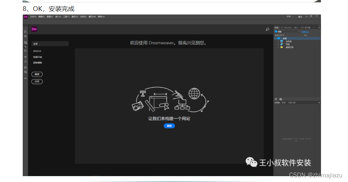Collapse the 桌面 desktop tree node
Screen dimensions: 348x182
pos(275,39)
